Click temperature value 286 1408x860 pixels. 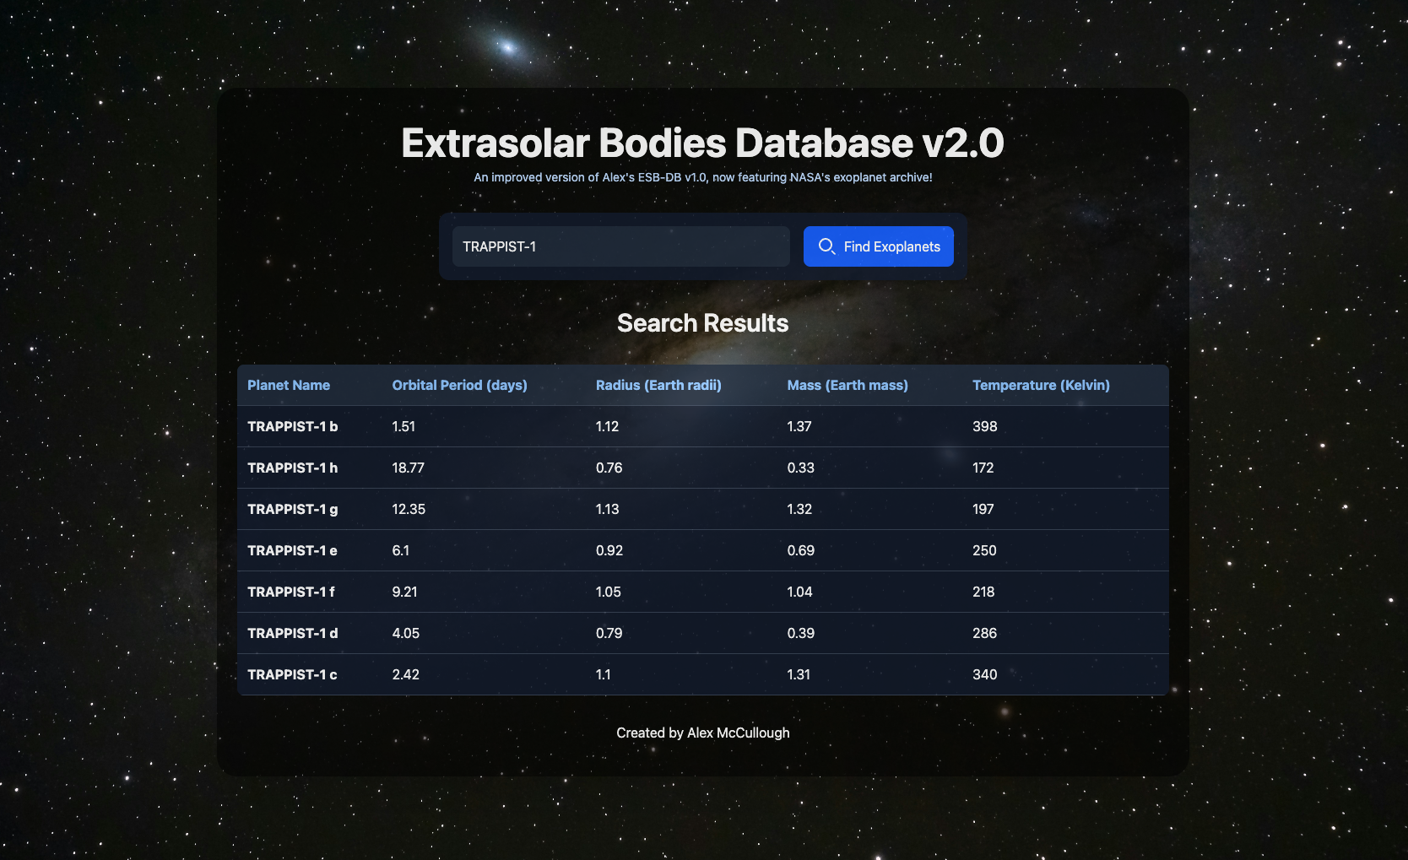tap(984, 633)
